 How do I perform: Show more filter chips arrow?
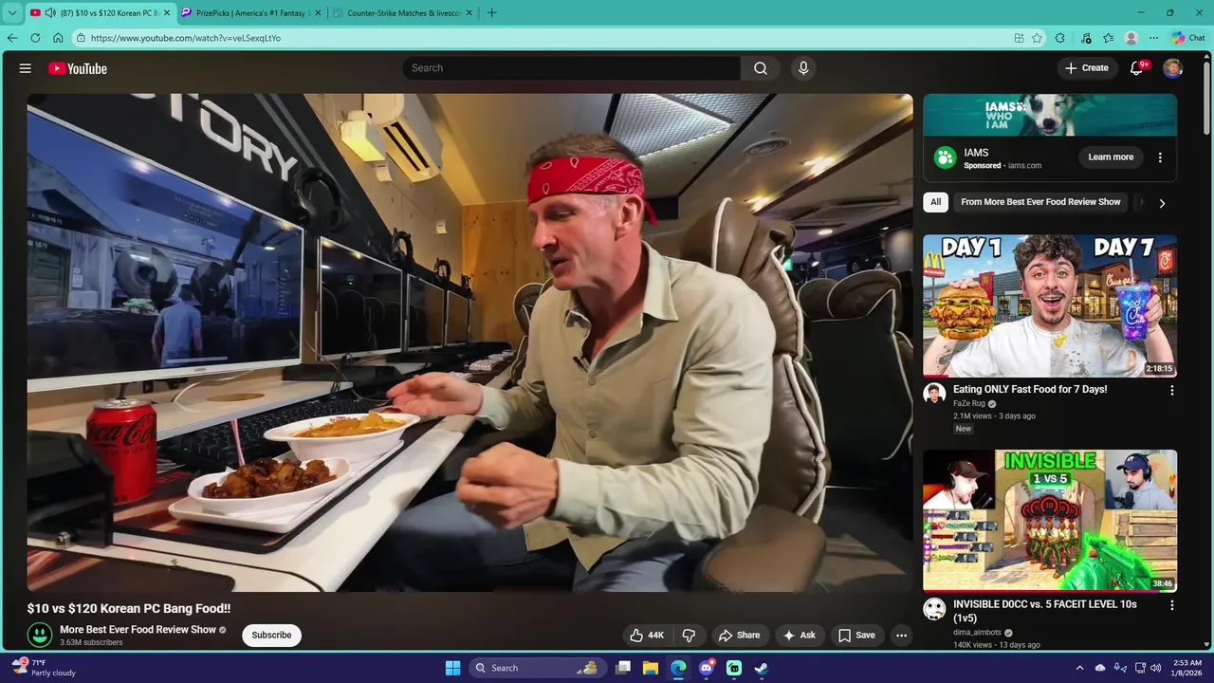coord(1162,203)
